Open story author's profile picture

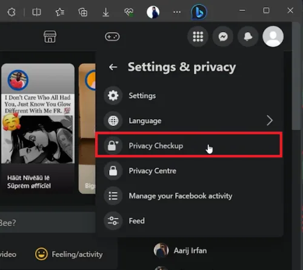click(18, 80)
